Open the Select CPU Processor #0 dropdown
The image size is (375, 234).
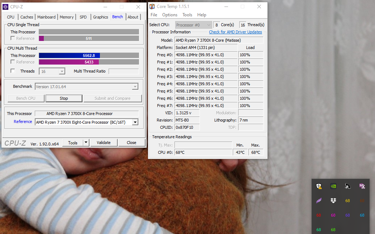[x=193, y=25]
